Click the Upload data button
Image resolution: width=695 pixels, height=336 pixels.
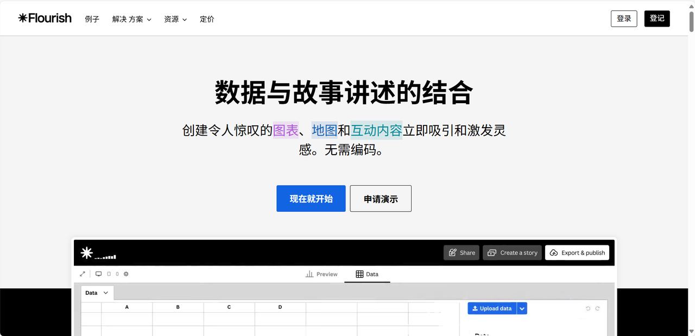point(492,308)
